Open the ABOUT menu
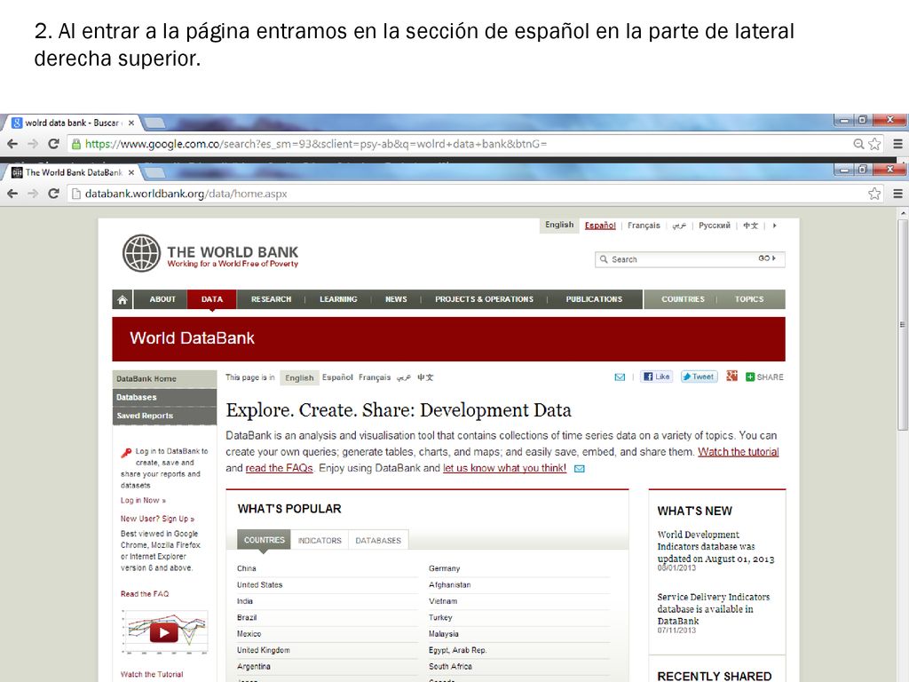The width and height of the screenshot is (909, 682). pos(162,299)
